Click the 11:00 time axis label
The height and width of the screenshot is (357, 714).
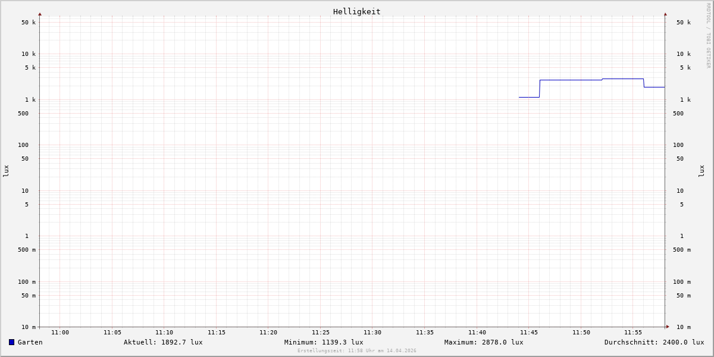tap(60, 333)
